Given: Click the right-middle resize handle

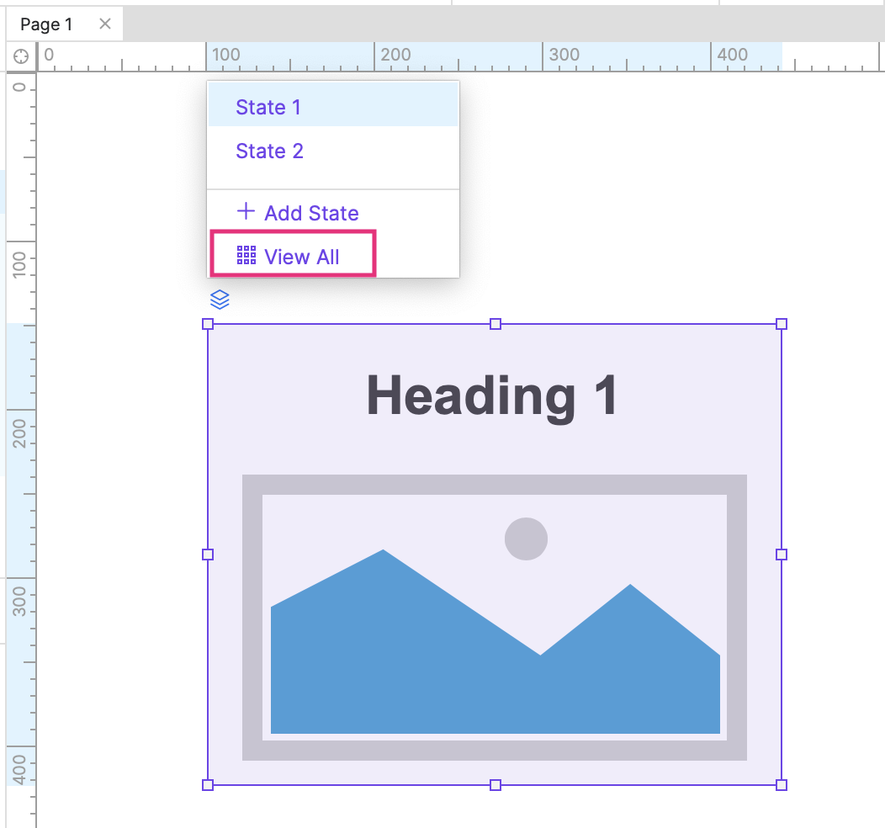Looking at the screenshot, I should pos(782,555).
